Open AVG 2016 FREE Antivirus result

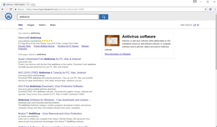click(x=52, y=72)
